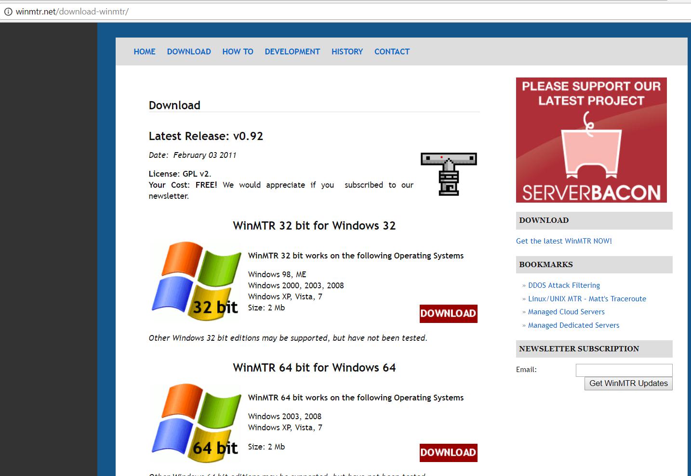Open the HISTORY navigation page
This screenshot has height=476, width=691.
(347, 51)
